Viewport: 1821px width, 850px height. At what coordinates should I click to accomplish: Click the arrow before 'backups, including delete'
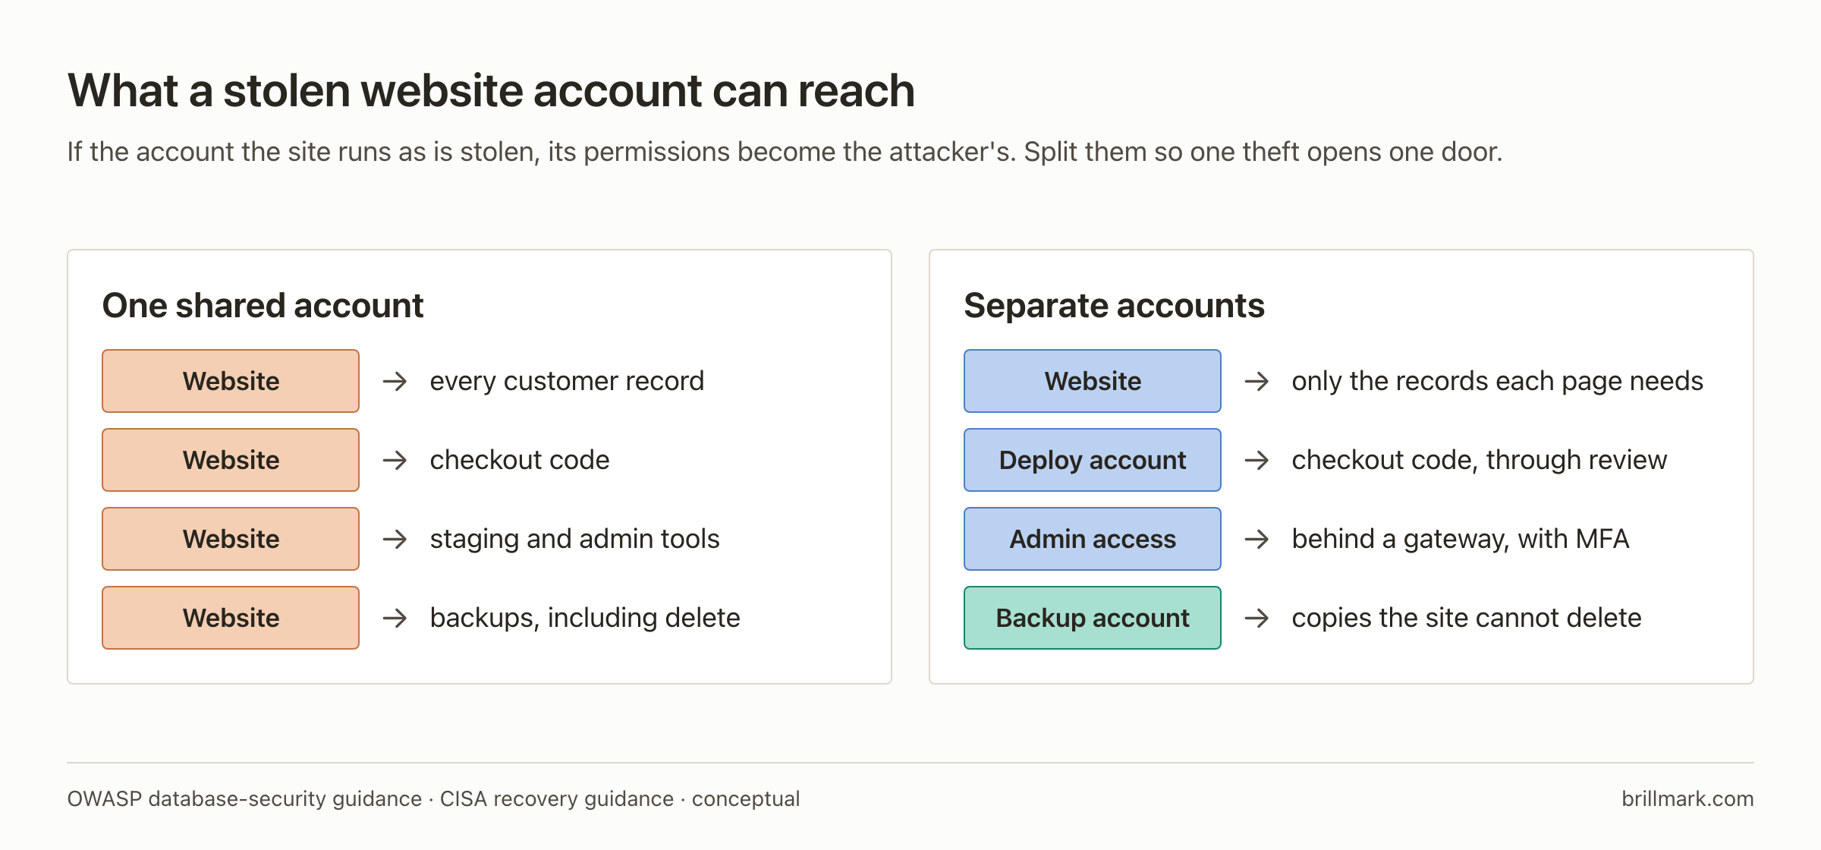(x=395, y=618)
